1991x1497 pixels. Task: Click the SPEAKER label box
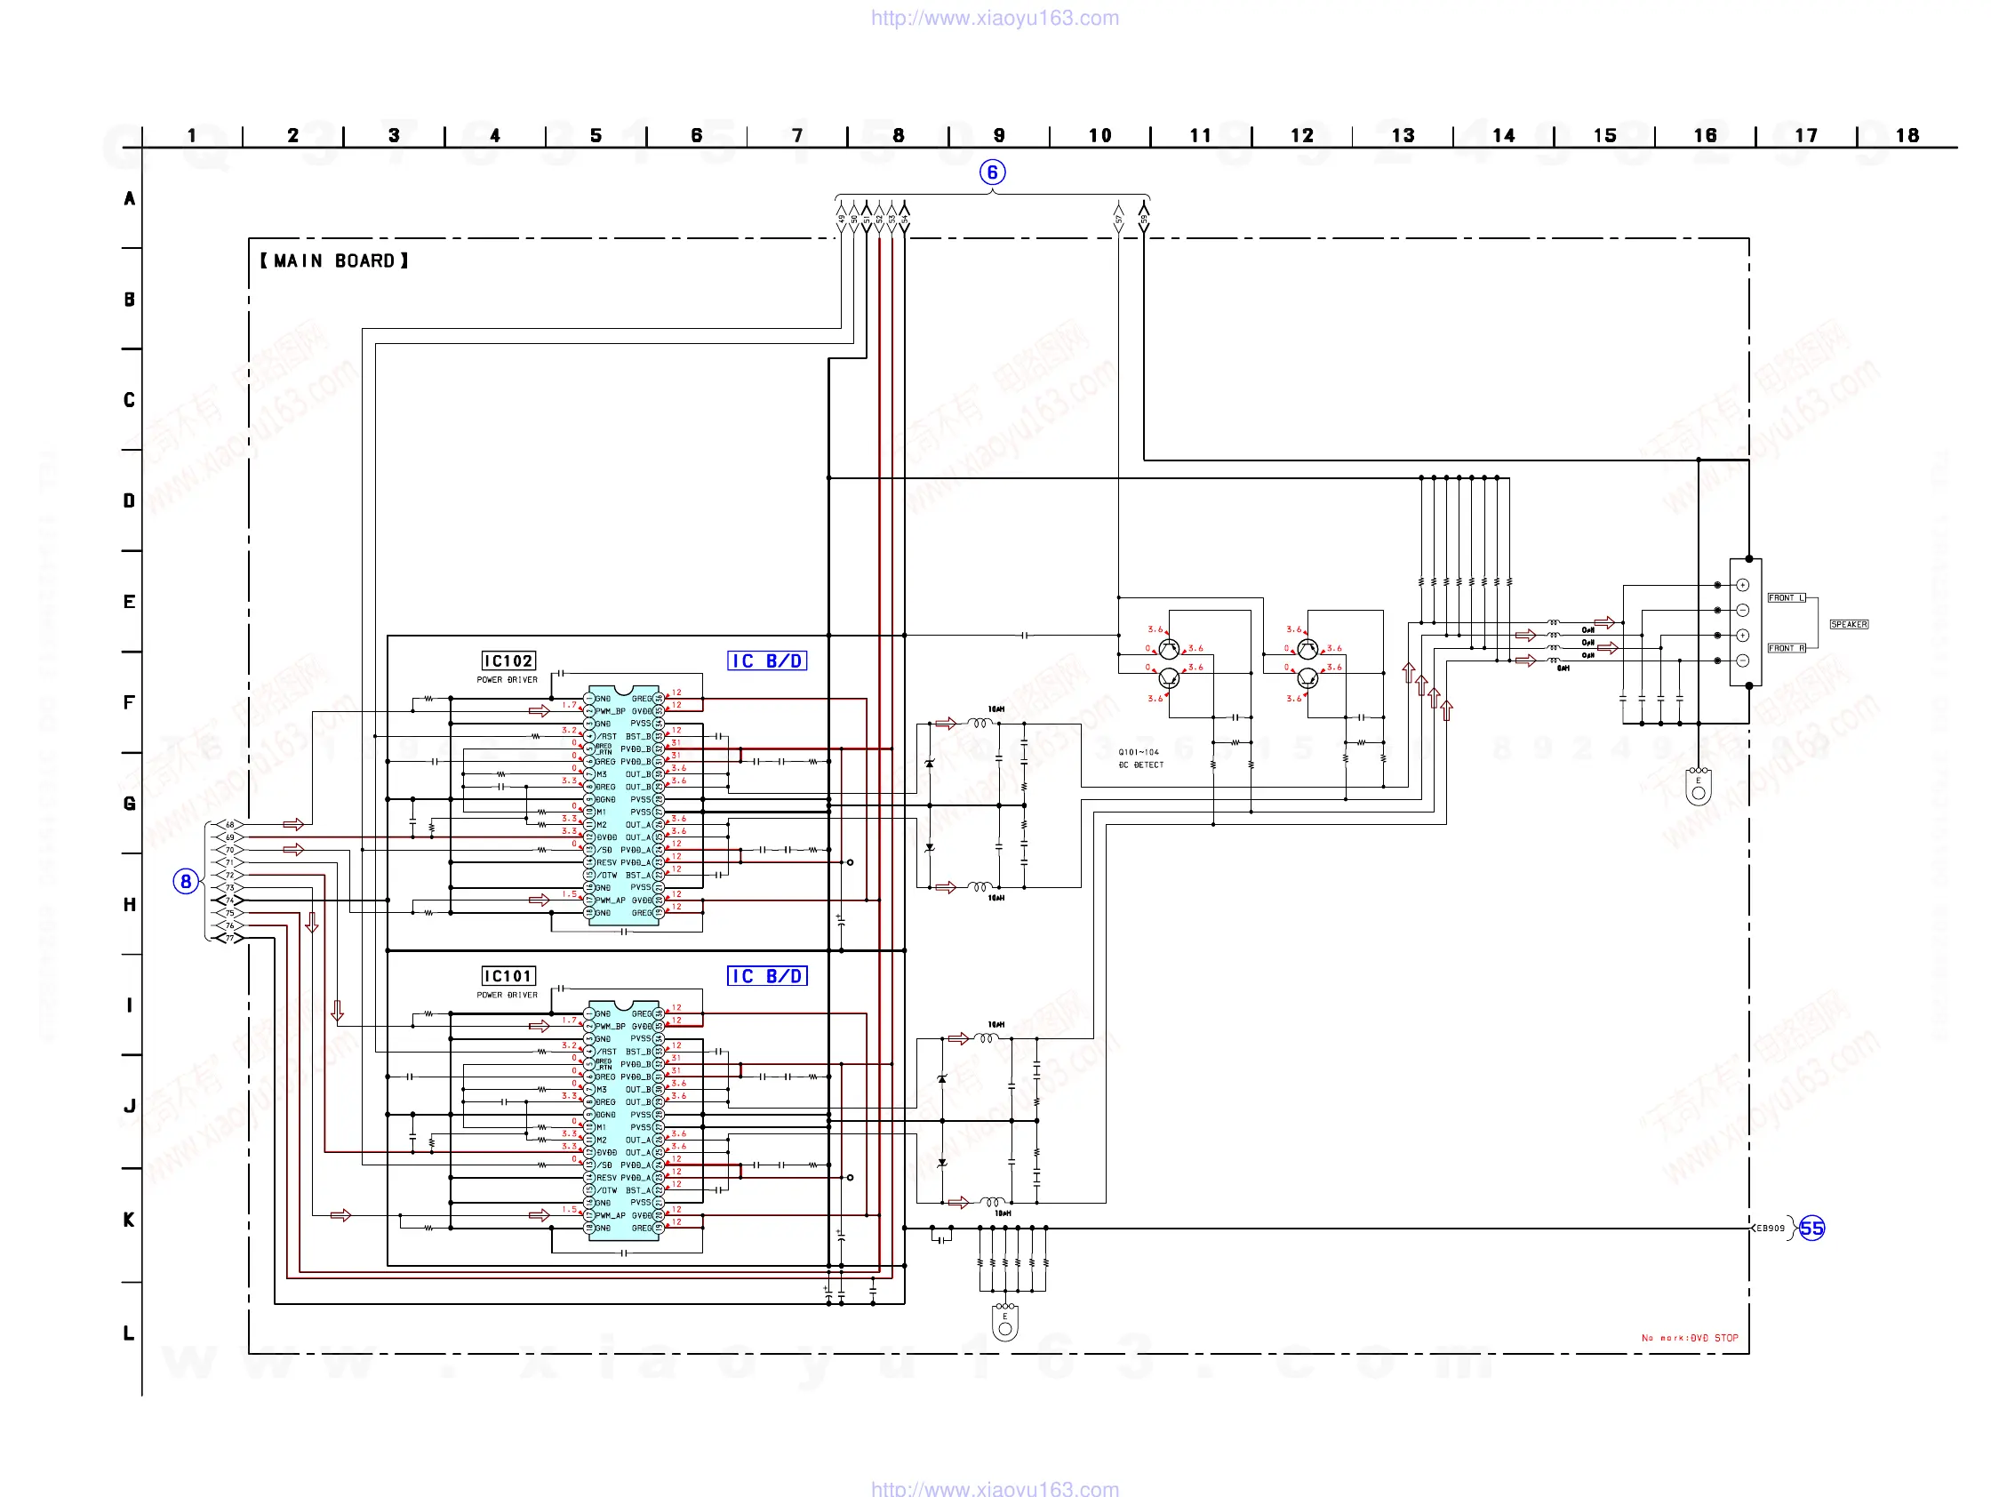[1849, 624]
